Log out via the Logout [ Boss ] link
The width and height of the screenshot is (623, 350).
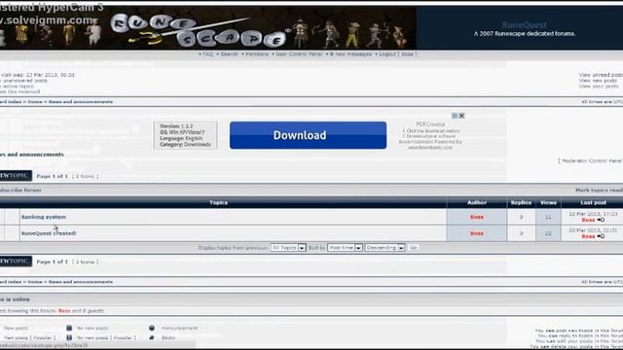398,54
